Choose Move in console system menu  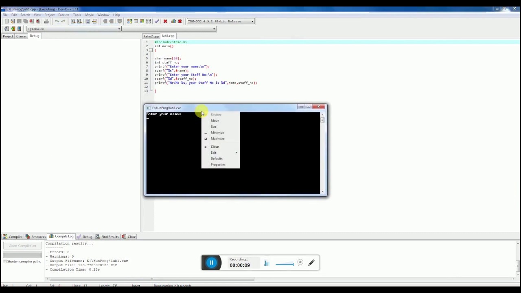click(x=221, y=120)
